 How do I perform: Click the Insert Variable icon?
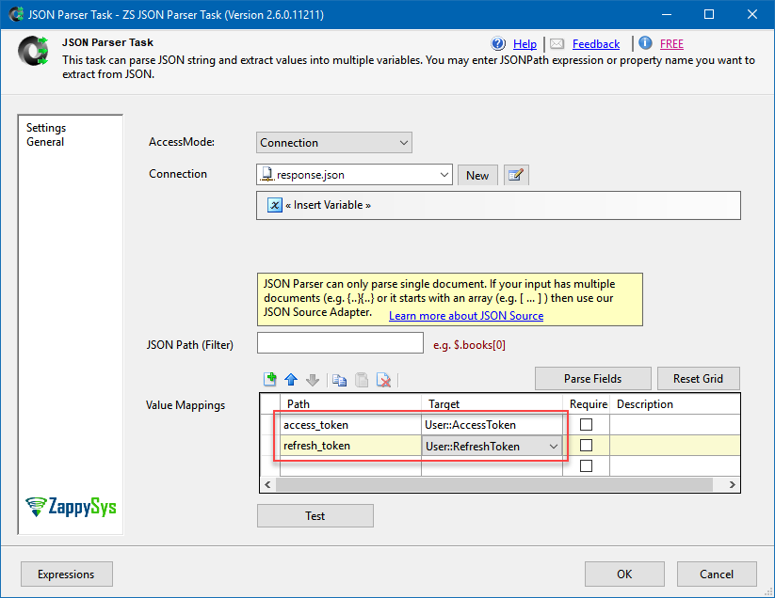(x=274, y=205)
